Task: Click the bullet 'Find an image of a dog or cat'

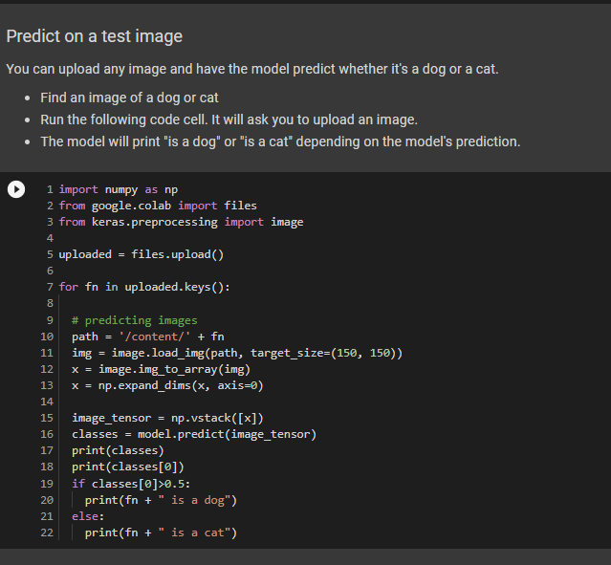Action: coord(129,98)
